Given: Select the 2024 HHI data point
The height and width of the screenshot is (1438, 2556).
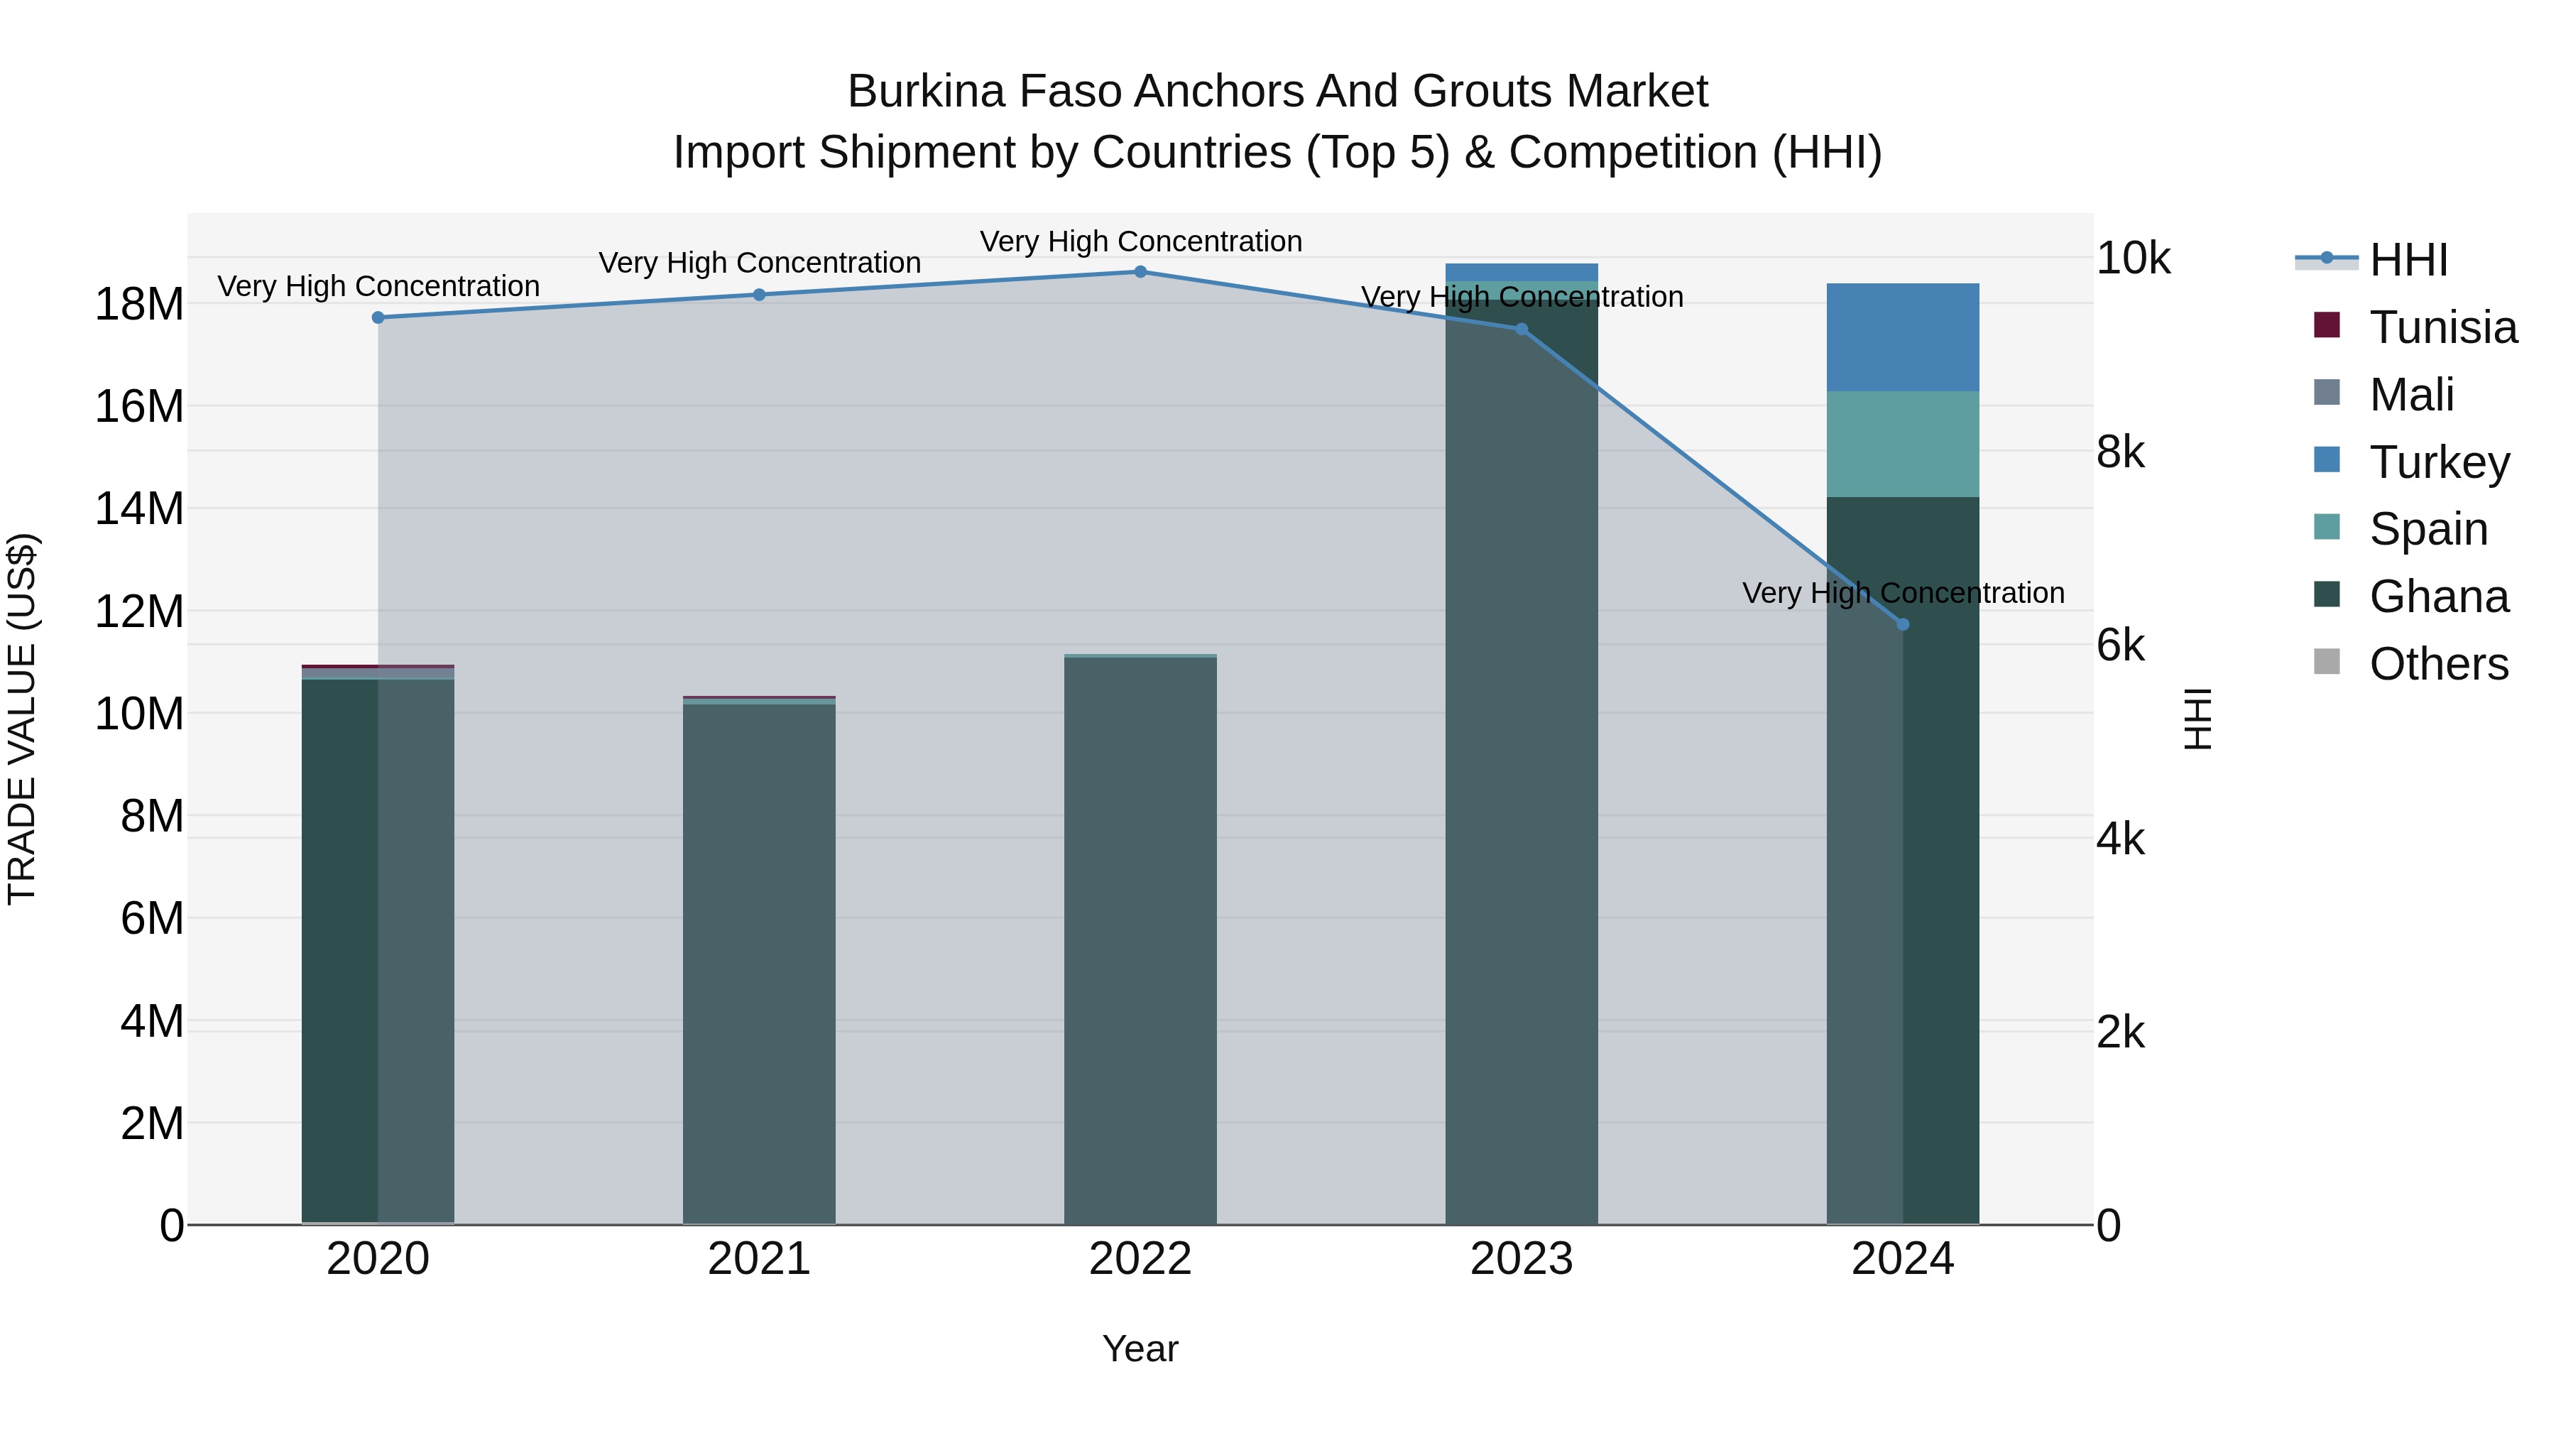Looking at the screenshot, I should 1903,624.
